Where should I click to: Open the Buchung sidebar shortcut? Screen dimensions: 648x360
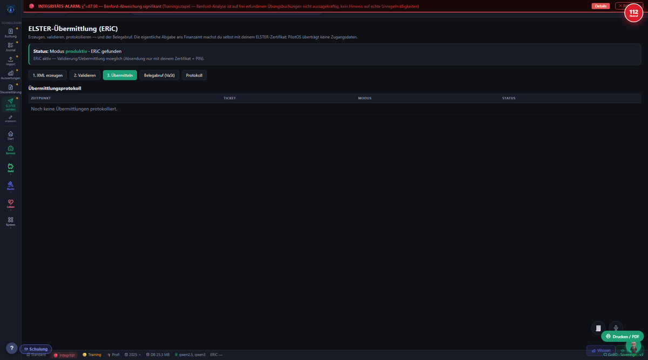11,33
